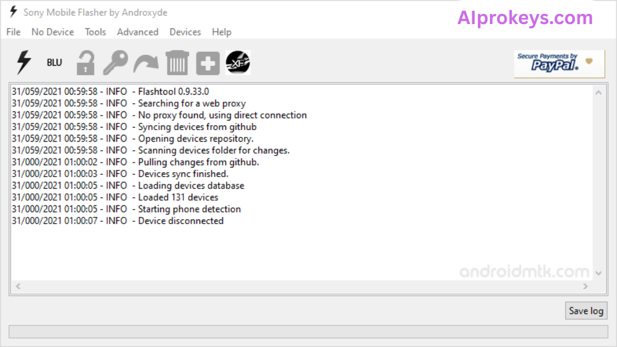Click the horizontal scroll right arrow

(586, 286)
